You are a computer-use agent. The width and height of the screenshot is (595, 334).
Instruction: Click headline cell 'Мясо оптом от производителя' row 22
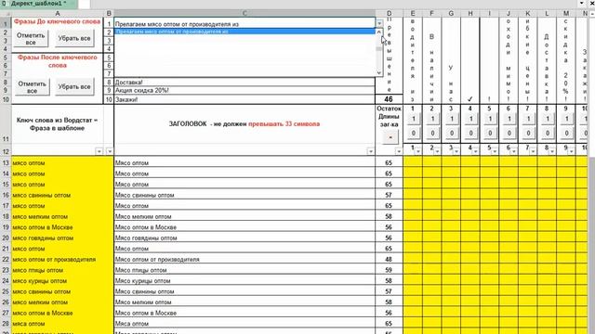click(245, 260)
